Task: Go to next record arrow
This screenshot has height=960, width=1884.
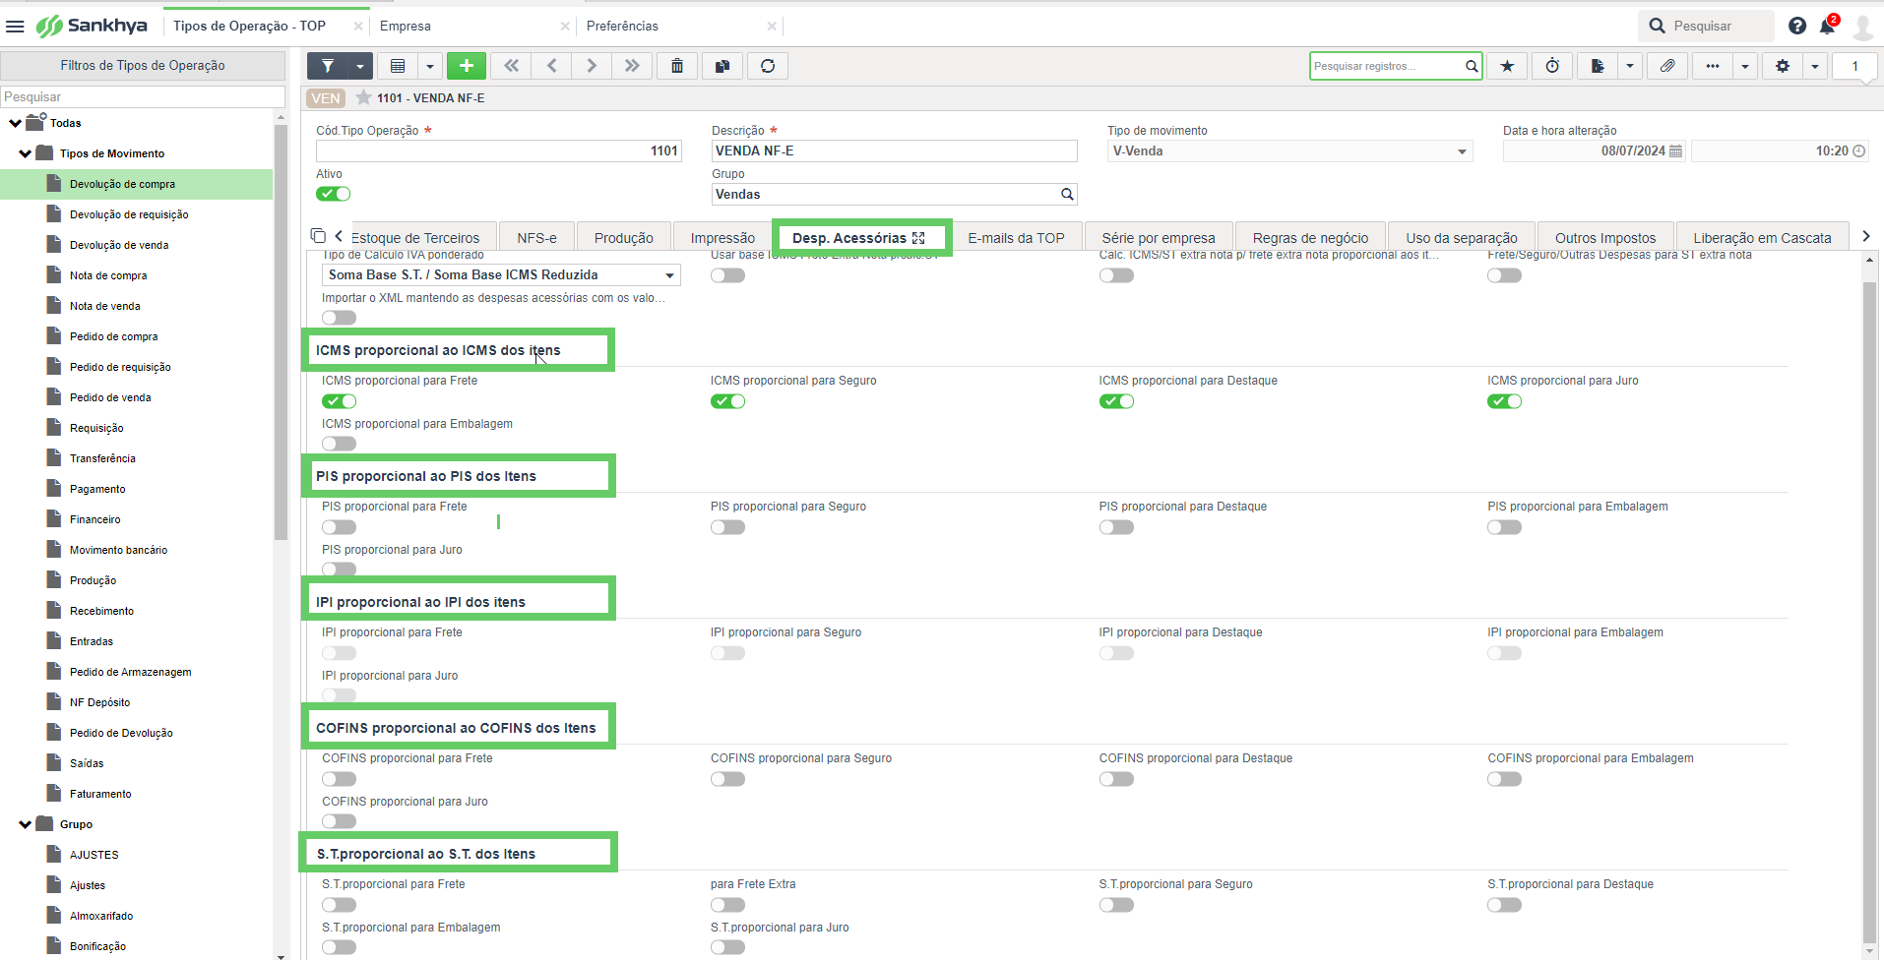Action: 592,66
